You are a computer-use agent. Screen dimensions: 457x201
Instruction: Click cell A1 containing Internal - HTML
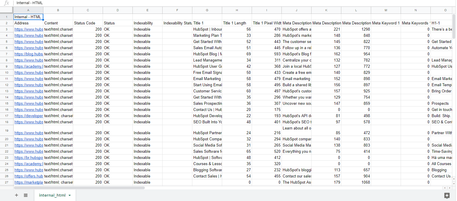(28, 17)
